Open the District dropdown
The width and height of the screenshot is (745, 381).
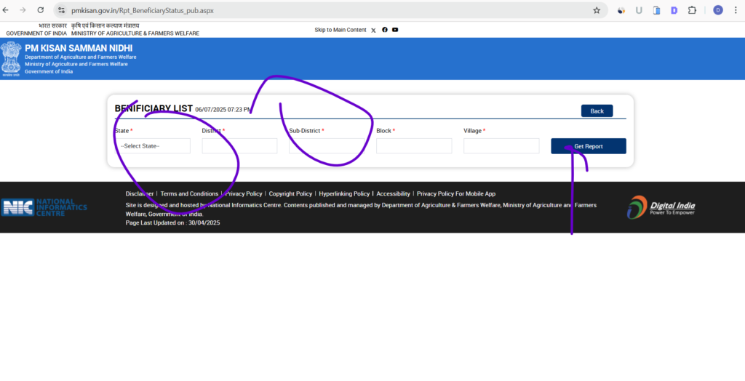click(x=239, y=146)
